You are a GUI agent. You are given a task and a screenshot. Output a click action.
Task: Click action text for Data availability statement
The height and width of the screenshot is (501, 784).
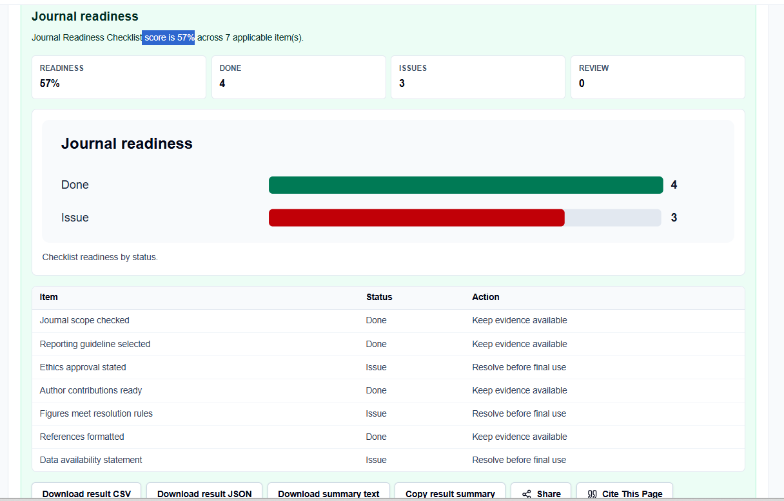pyautogui.click(x=519, y=460)
